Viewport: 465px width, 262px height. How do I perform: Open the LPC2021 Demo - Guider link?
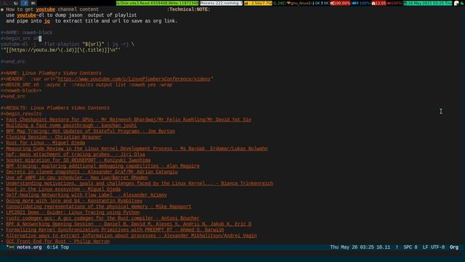point(73,212)
